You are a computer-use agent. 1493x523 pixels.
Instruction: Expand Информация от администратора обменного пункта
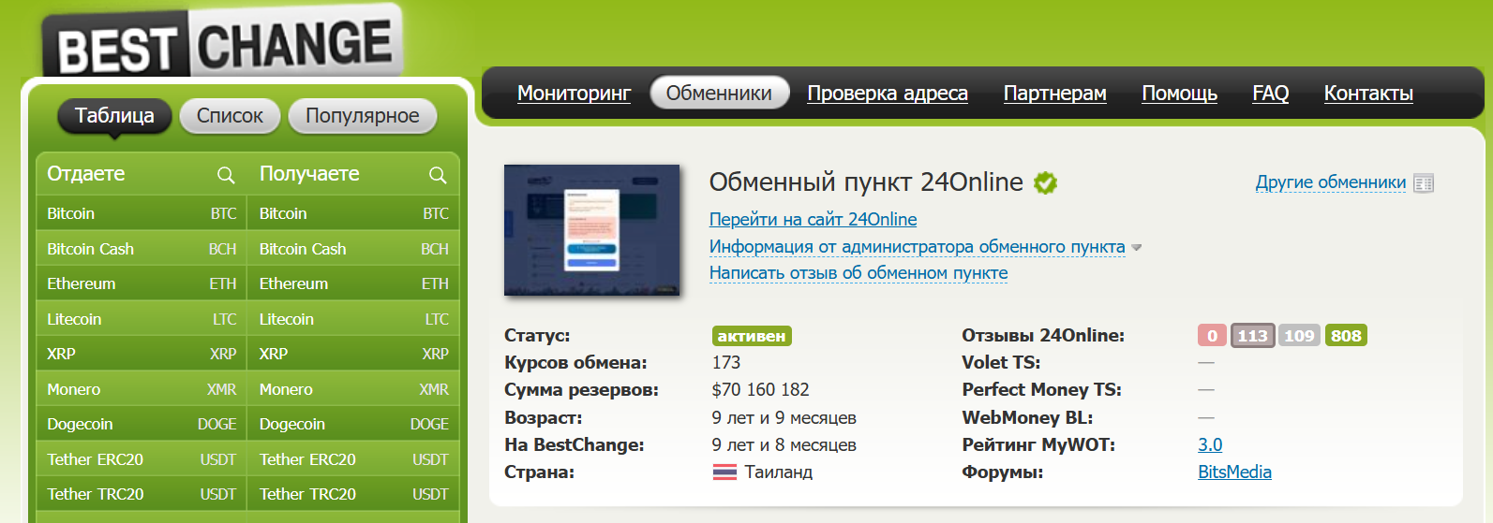point(916,246)
